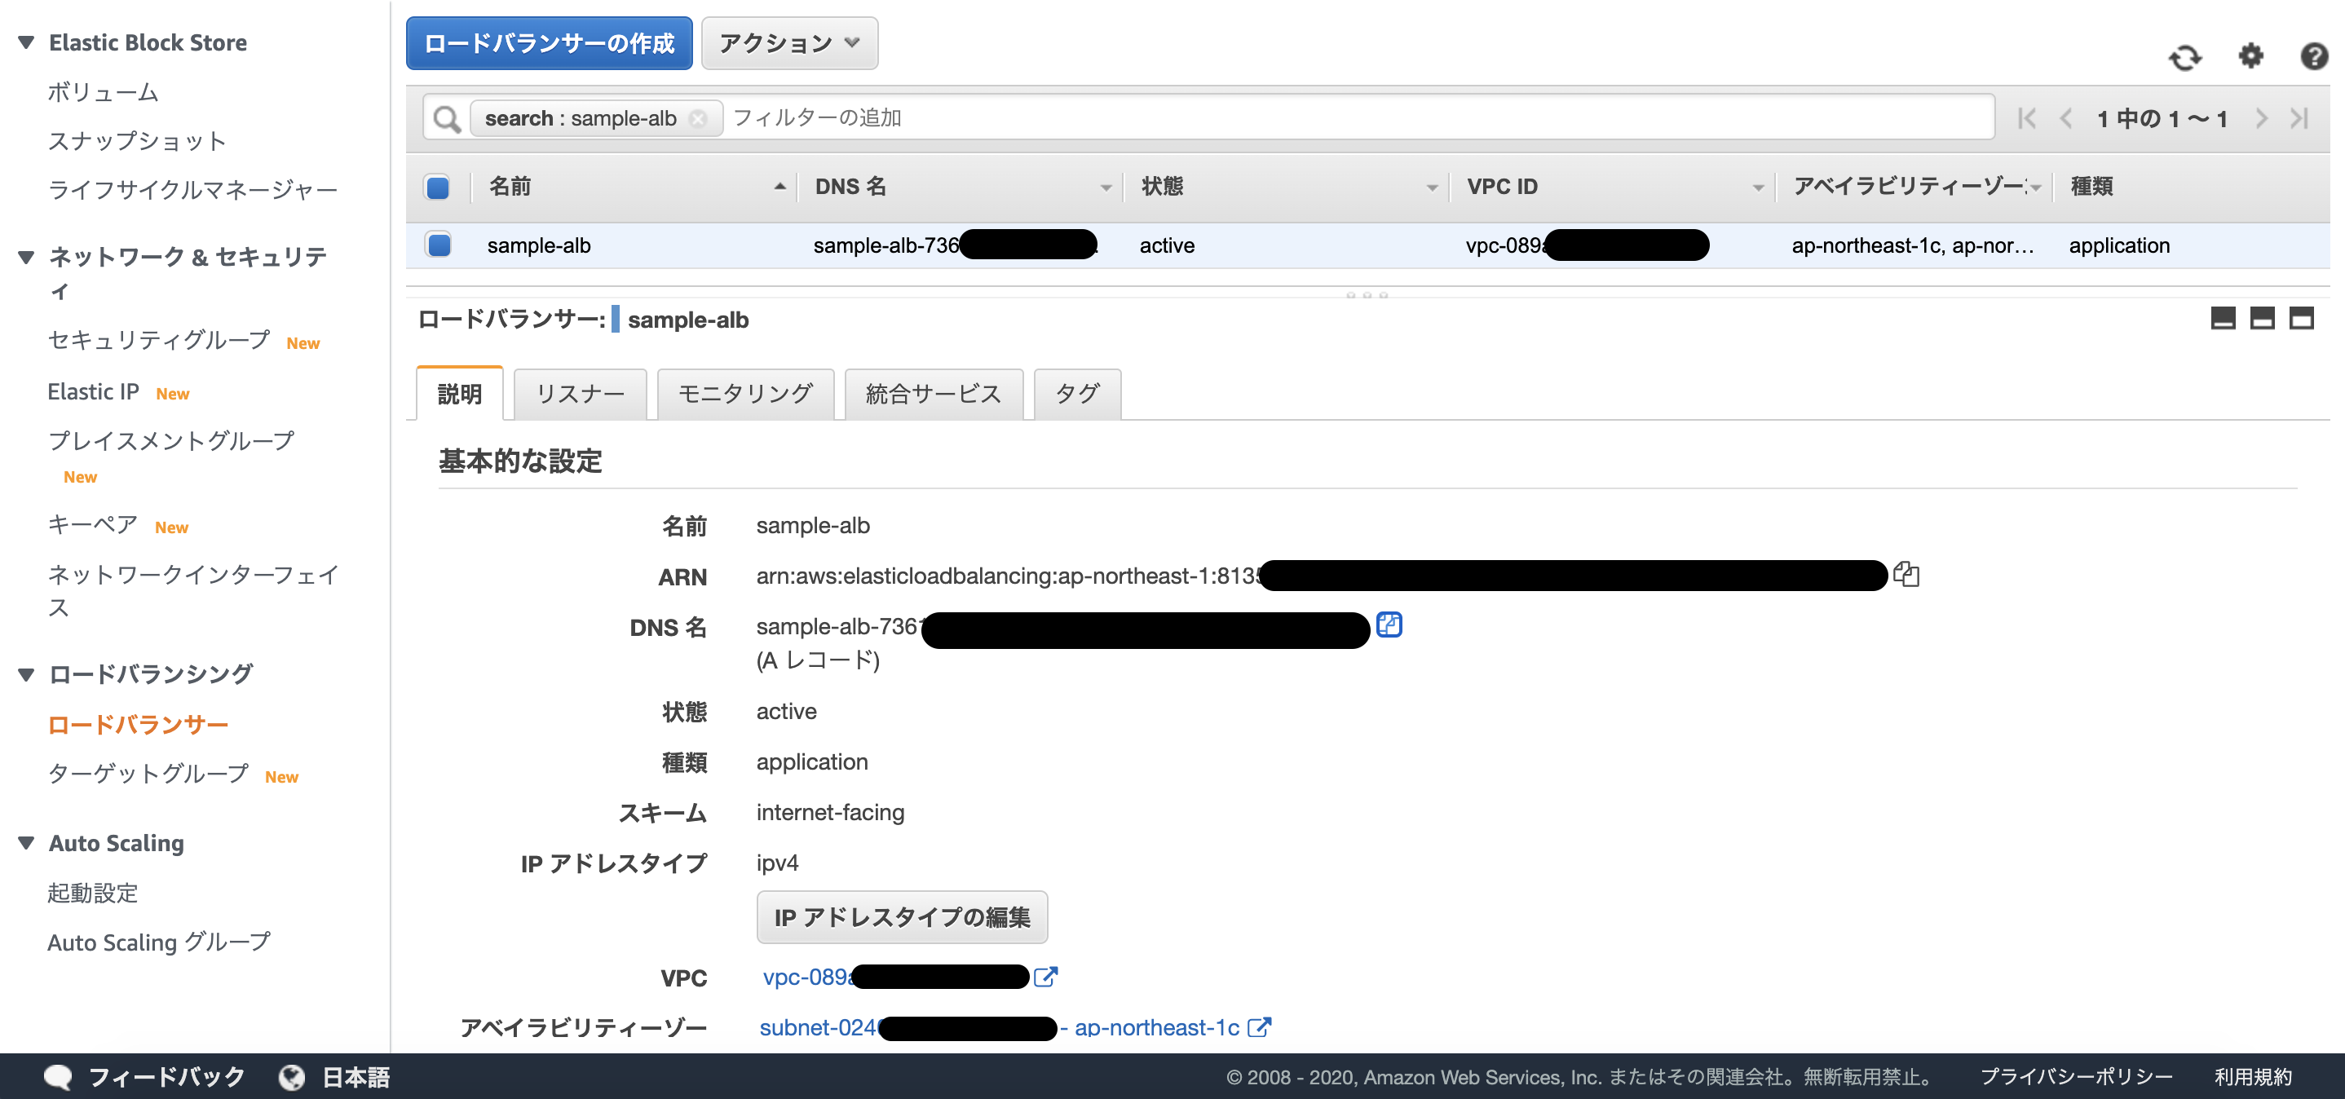Click the feedback speech bubble icon

click(x=57, y=1076)
